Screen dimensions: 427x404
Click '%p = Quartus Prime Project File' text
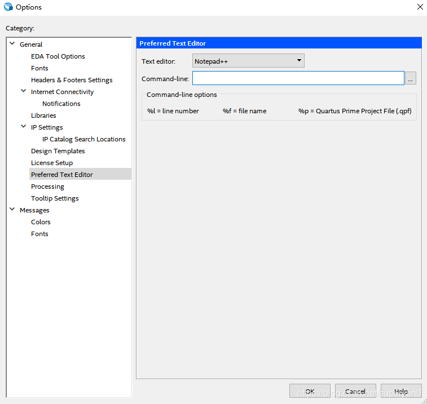pos(355,111)
